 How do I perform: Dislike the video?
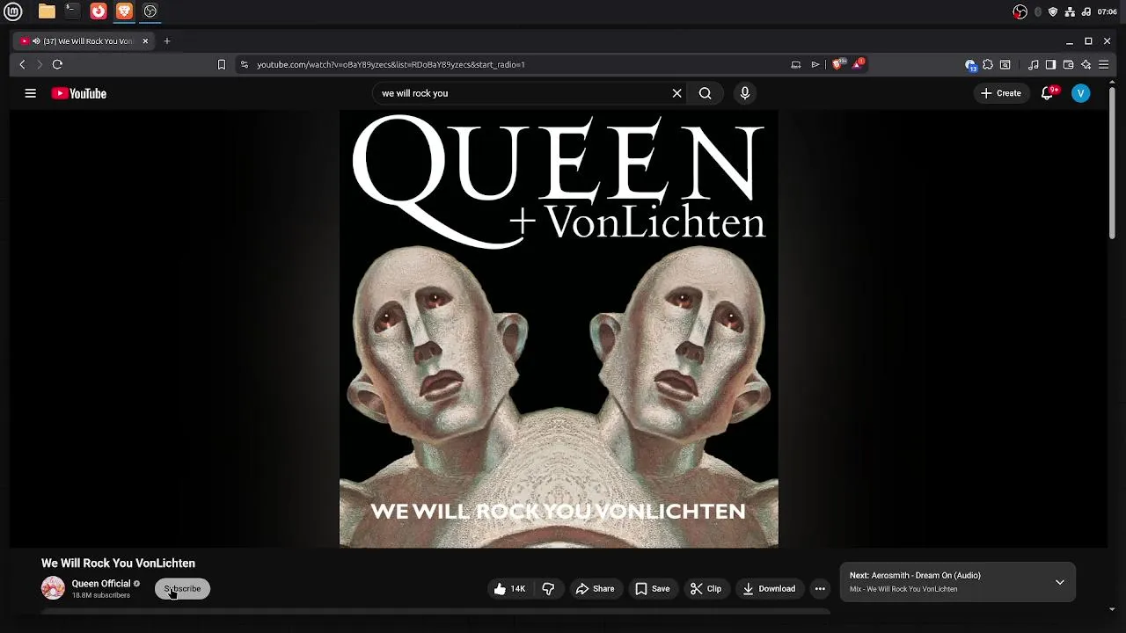tap(548, 589)
